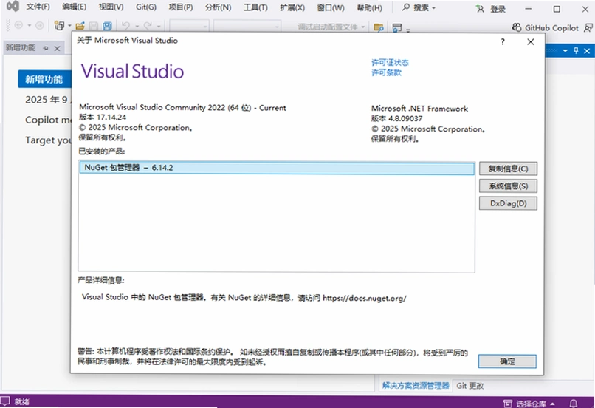Click the single save disk icon
Viewport: 595px width, 408px height.
(x=94, y=26)
